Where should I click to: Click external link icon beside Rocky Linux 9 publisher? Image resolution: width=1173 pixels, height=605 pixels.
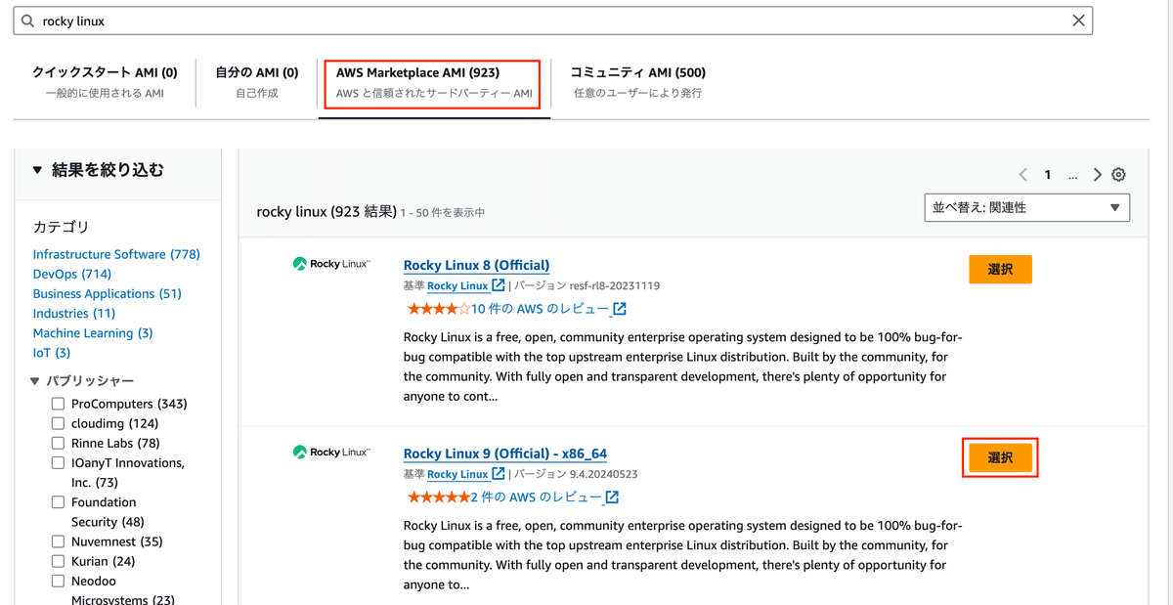499,474
